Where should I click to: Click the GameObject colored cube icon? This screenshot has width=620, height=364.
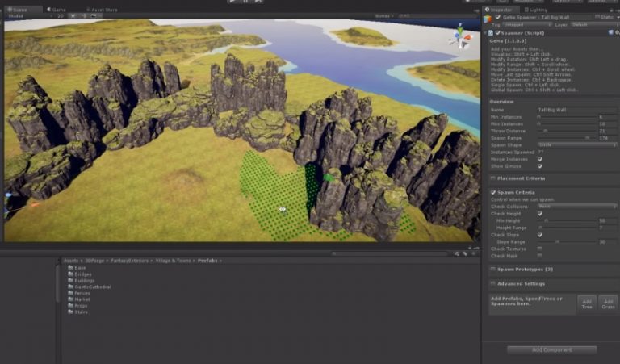coord(488,19)
